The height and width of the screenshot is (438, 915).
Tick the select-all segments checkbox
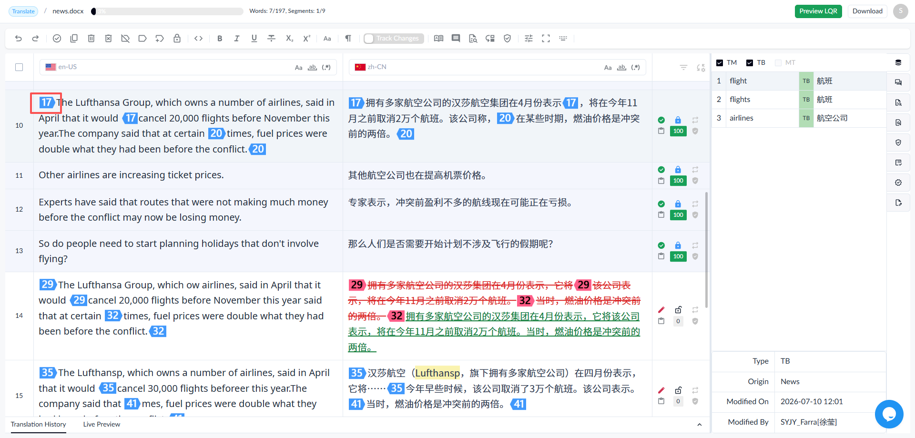[x=19, y=67]
